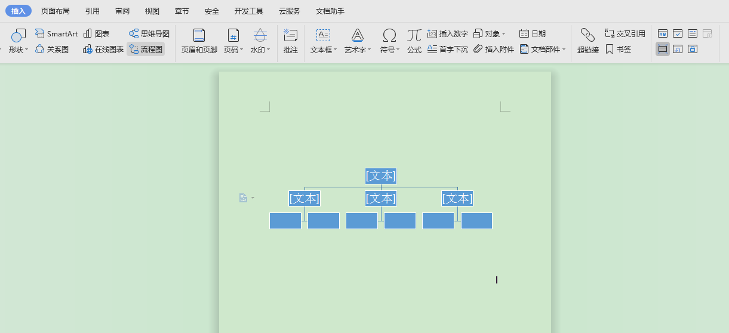Switch to the Page Layout (页面布局) tab

tap(56, 11)
